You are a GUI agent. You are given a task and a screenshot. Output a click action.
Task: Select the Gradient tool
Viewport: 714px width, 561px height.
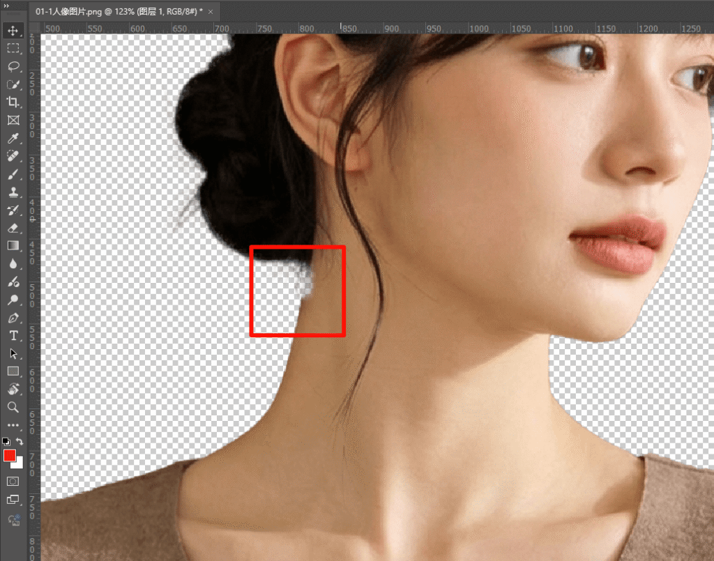point(13,245)
